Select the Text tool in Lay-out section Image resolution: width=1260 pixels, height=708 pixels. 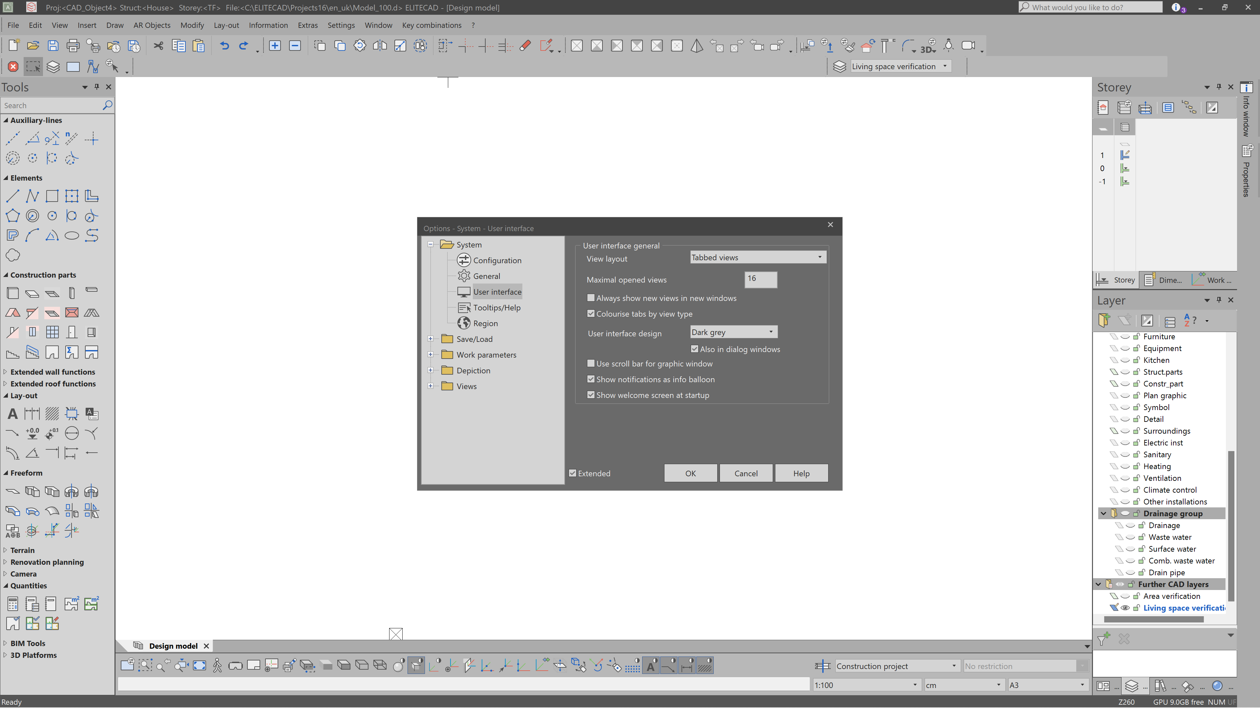[12, 413]
